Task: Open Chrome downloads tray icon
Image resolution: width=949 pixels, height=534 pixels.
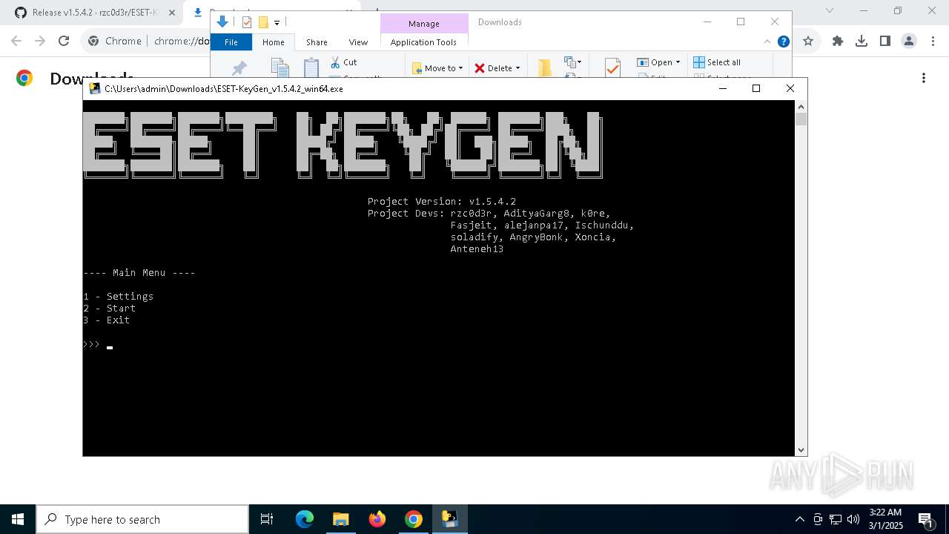Action: click(x=862, y=42)
